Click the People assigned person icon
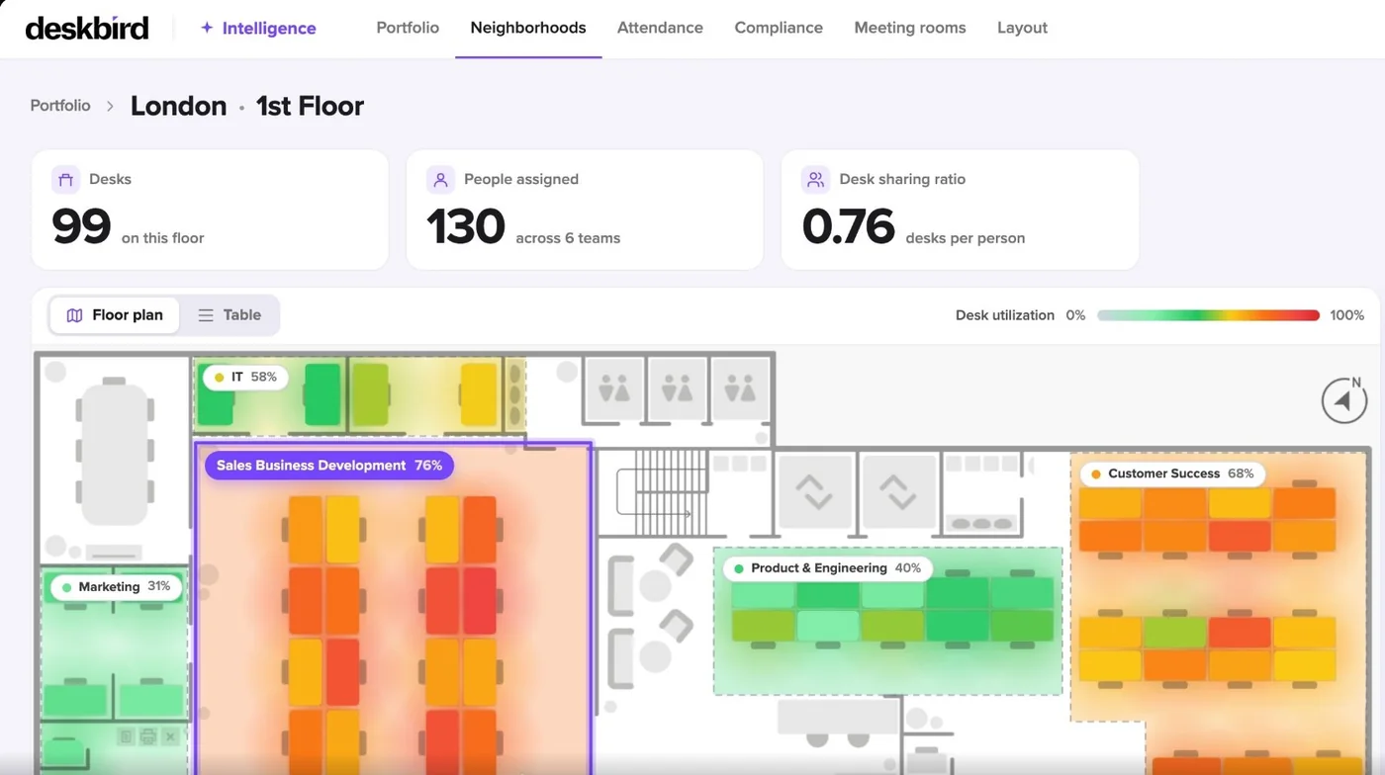This screenshot has width=1385, height=775. [440, 179]
